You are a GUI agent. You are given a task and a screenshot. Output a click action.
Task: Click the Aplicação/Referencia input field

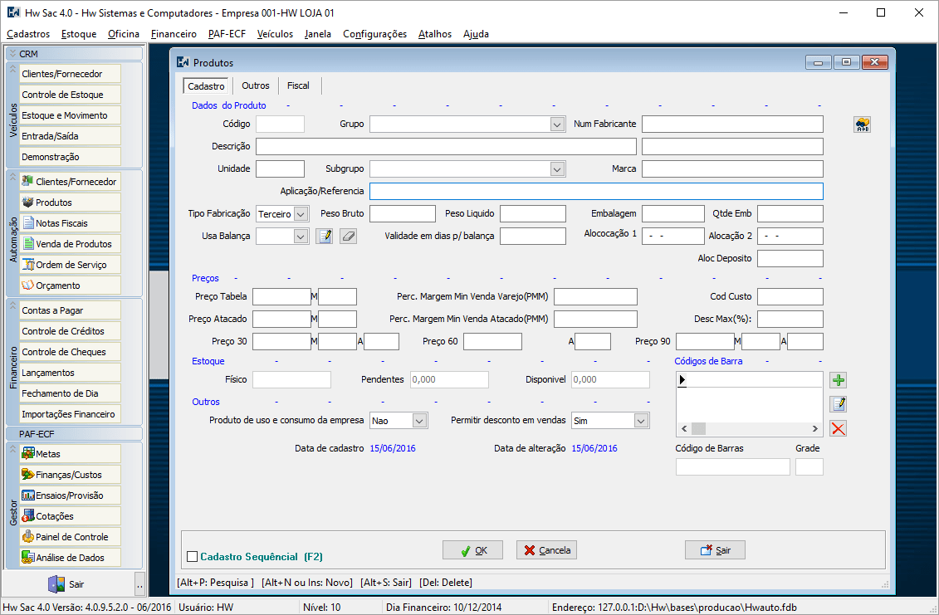(596, 191)
